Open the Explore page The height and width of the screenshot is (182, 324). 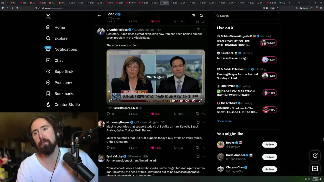click(57, 38)
